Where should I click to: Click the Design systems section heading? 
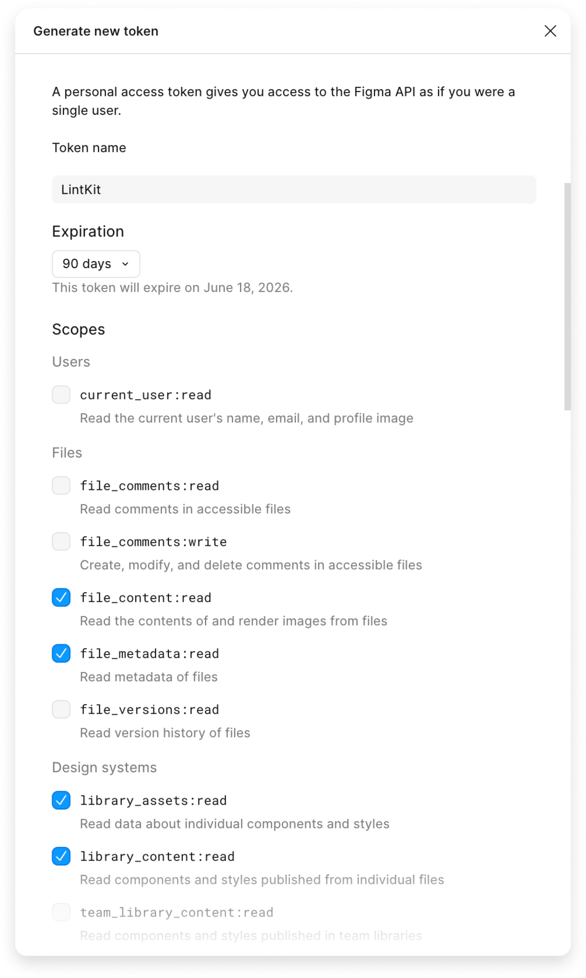(x=104, y=767)
